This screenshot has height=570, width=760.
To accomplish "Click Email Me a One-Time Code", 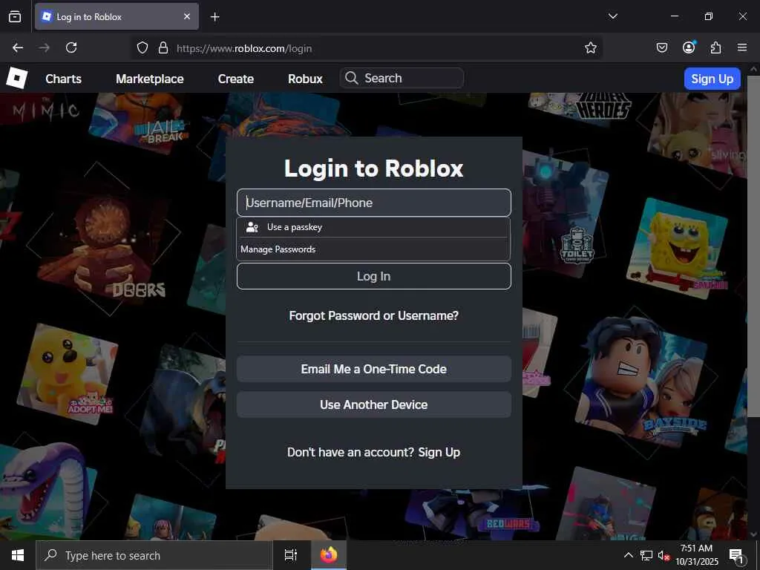I will point(374,369).
